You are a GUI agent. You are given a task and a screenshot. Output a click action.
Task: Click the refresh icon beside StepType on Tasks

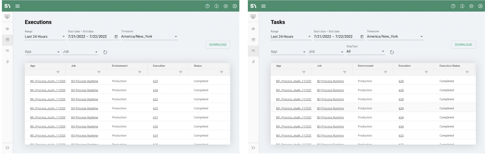click(391, 52)
